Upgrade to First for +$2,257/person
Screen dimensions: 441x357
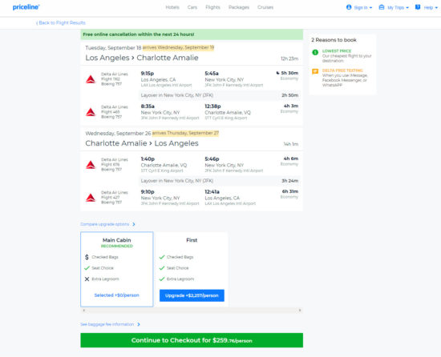(x=192, y=295)
